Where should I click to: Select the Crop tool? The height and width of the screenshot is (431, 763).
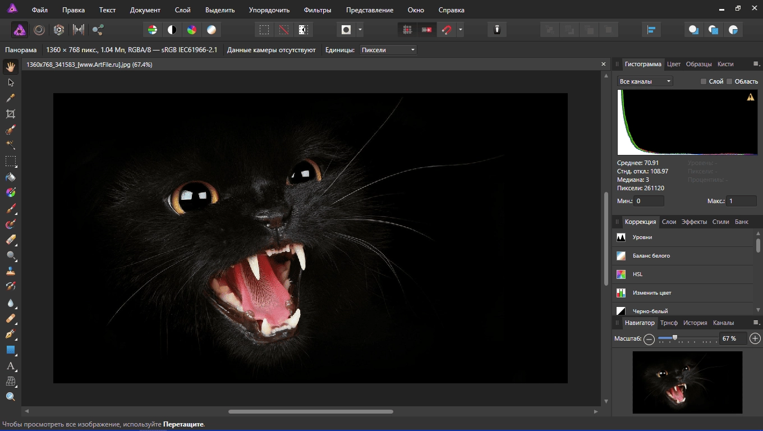(11, 114)
